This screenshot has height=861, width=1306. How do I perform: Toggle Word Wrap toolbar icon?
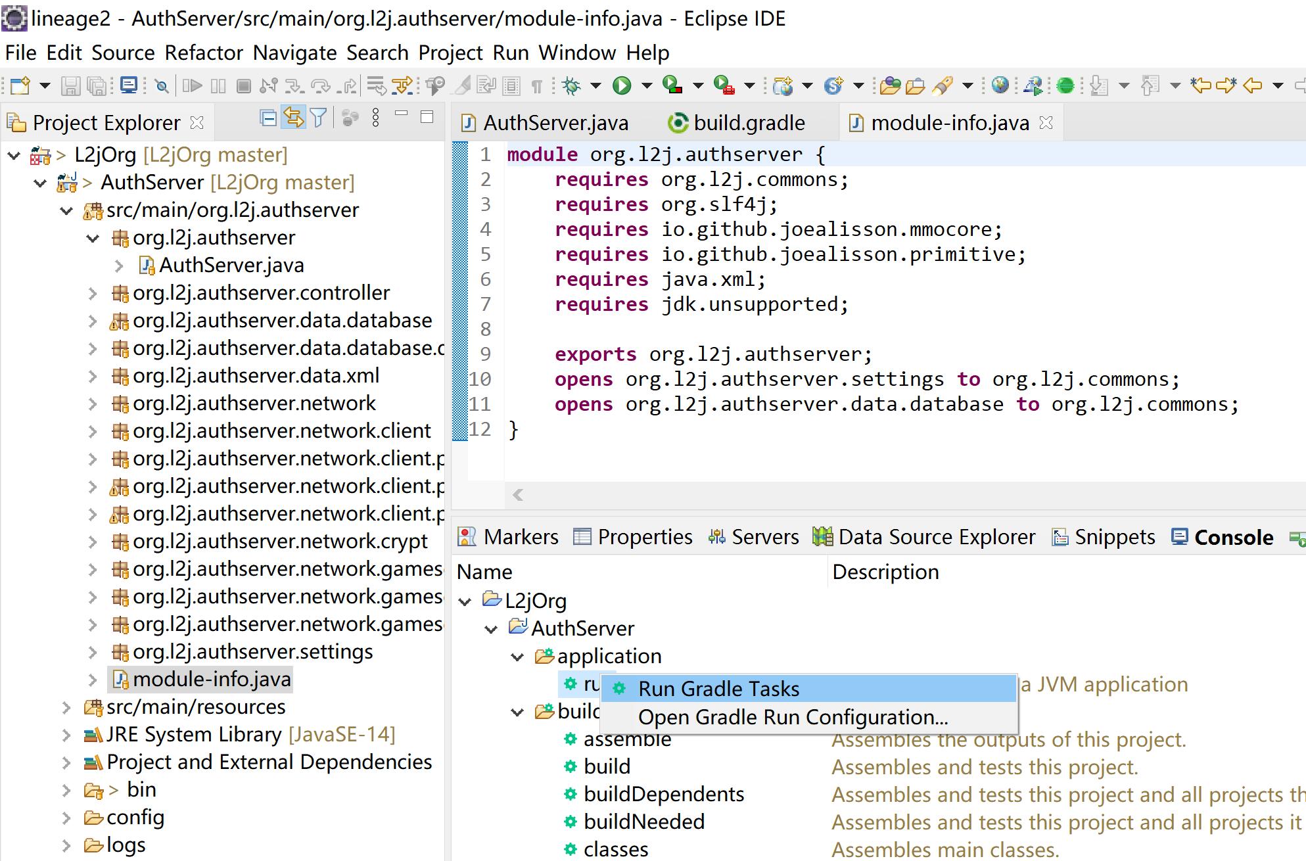coord(487,85)
